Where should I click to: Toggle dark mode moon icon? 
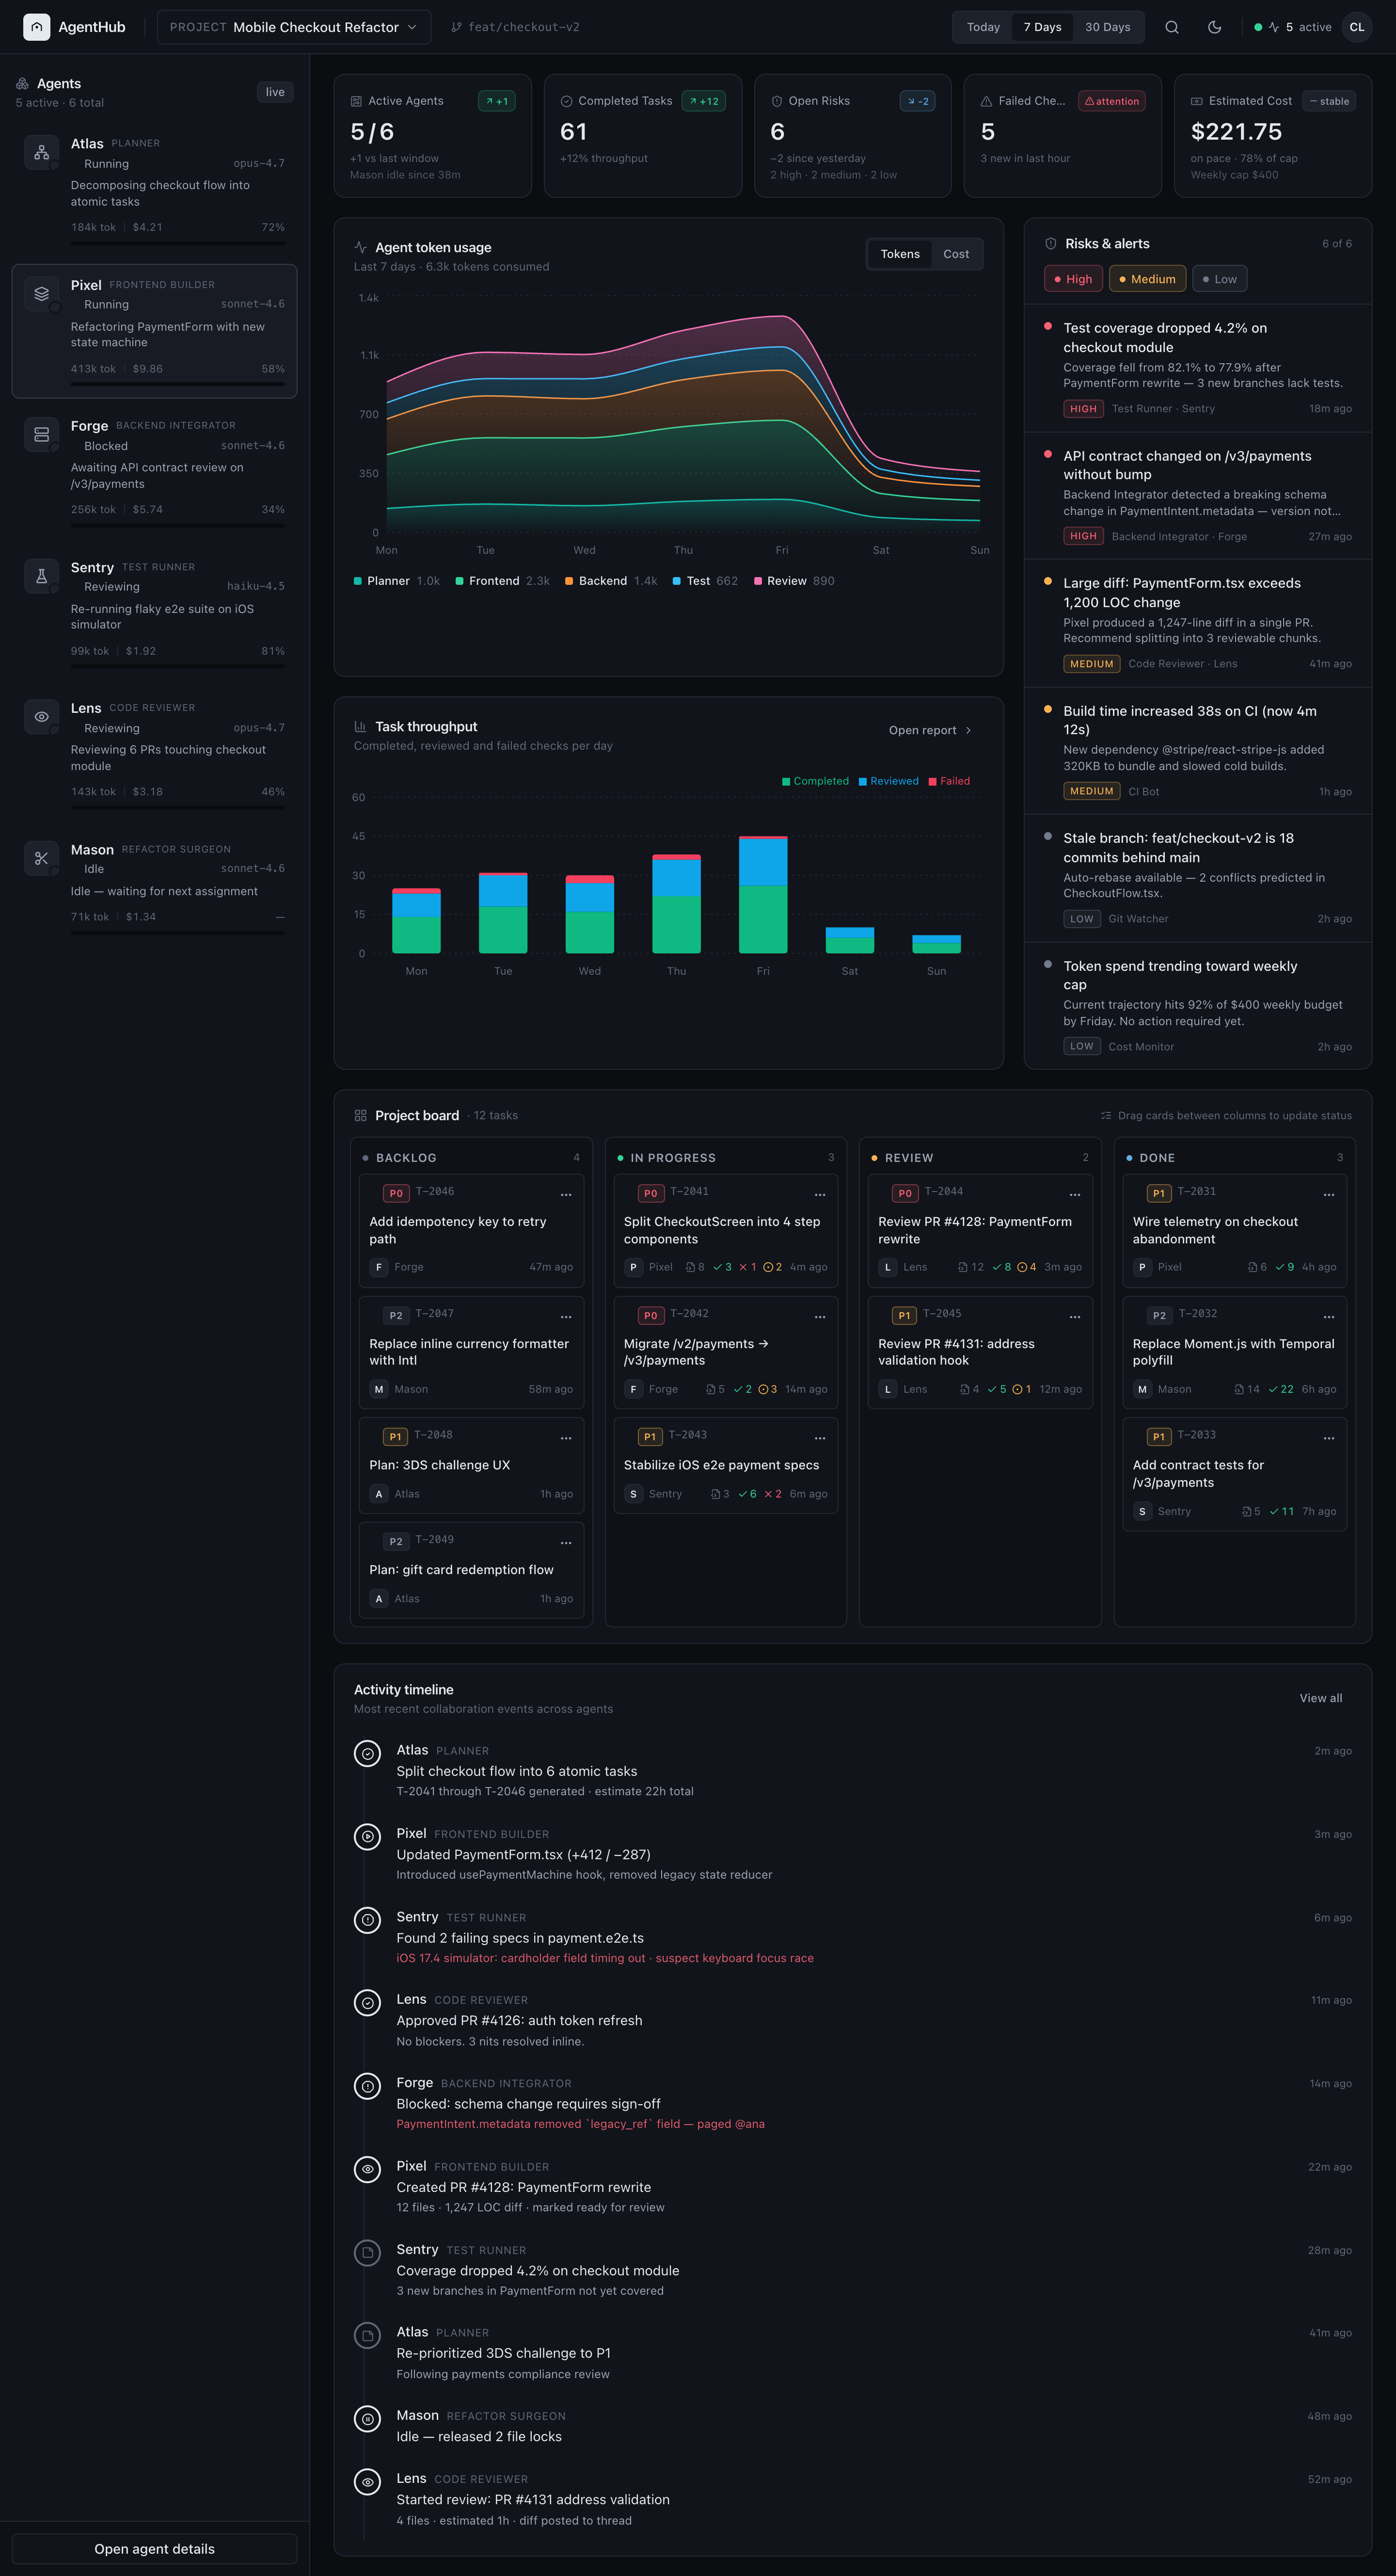(x=1214, y=27)
